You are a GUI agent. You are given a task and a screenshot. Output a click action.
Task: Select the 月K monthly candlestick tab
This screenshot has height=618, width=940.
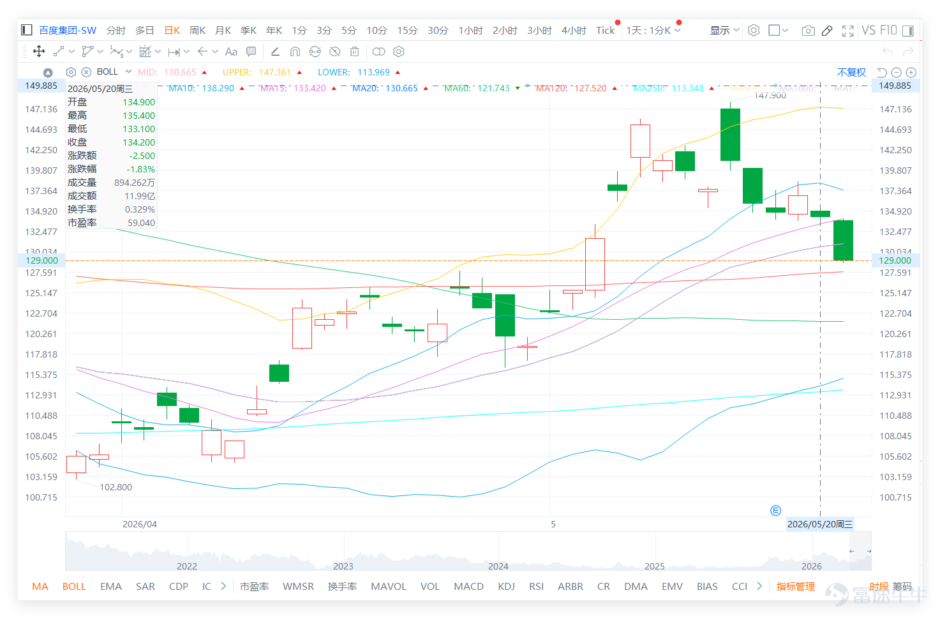(x=223, y=30)
